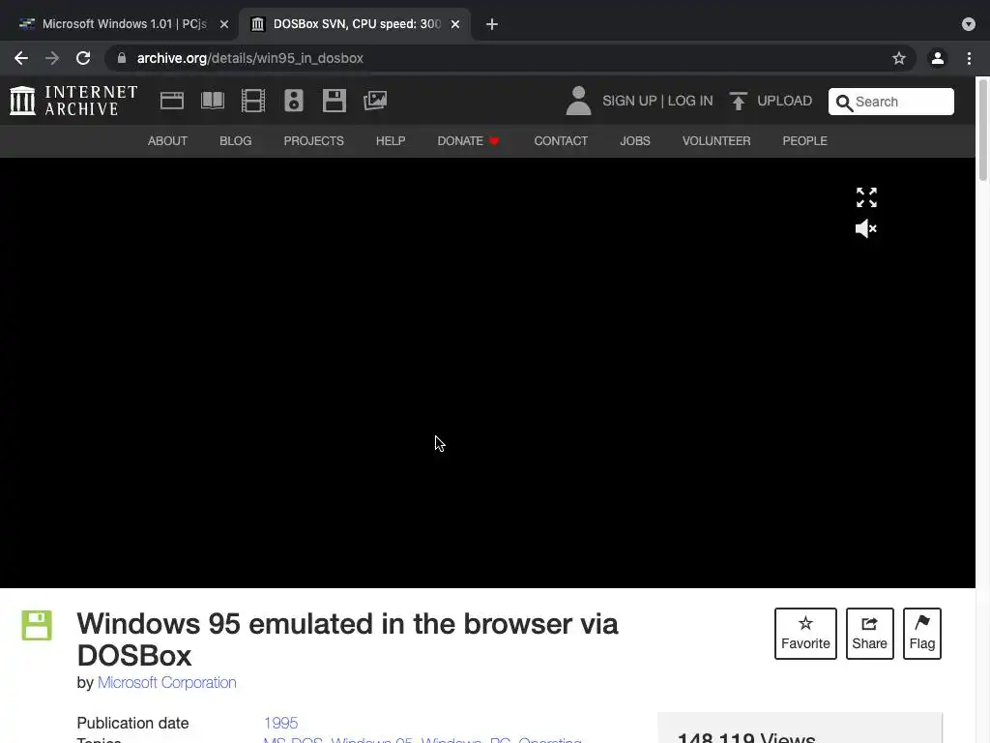This screenshot has height=743, width=990.
Task: Open the ABOUT menu item
Action: pos(167,141)
